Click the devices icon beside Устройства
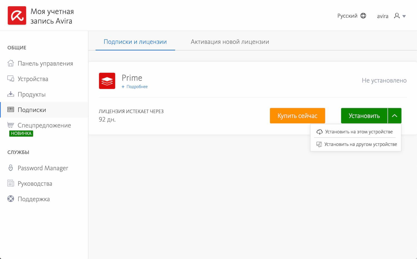The height and width of the screenshot is (259, 417). [11, 79]
